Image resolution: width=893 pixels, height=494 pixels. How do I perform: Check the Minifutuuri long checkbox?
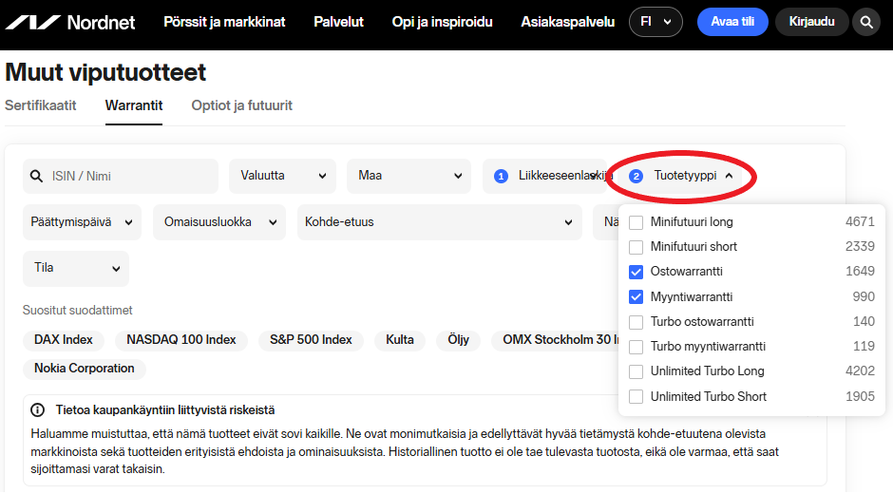click(x=636, y=222)
